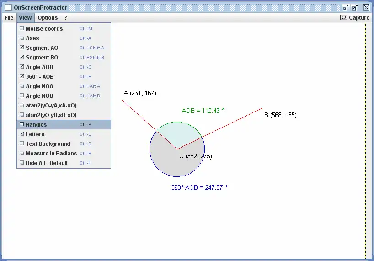The image size is (374, 261).
Task: Click the OnScreenProtractor title text
Action: click(40, 8)
